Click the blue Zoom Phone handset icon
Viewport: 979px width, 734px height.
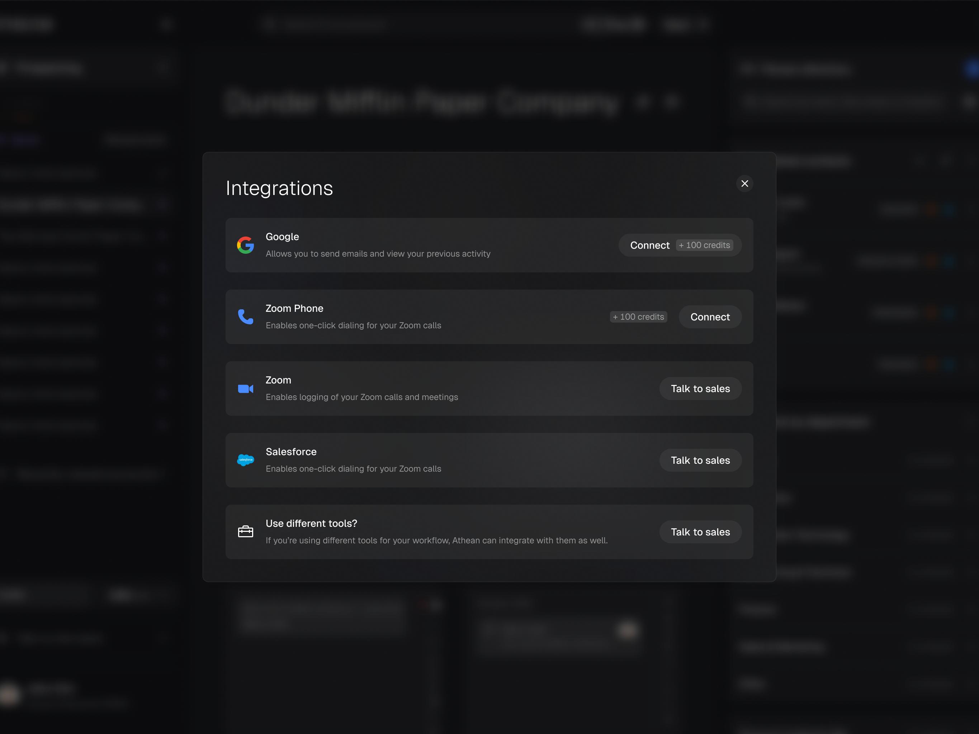246,317
